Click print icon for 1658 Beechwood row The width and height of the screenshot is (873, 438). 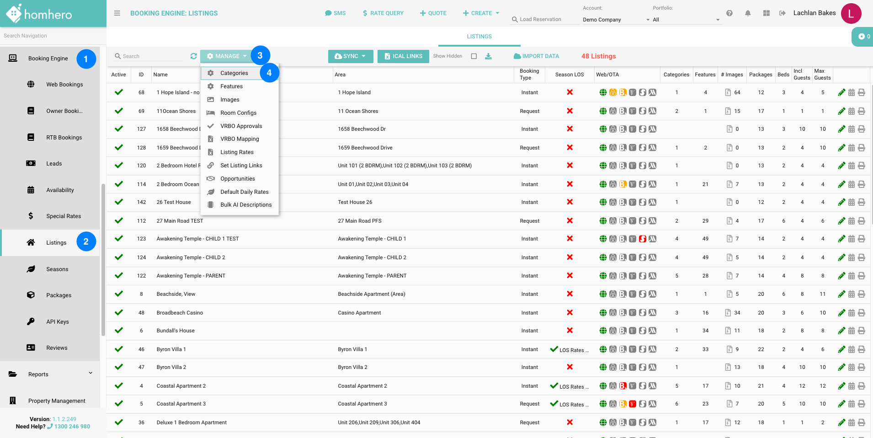(861, 129)
